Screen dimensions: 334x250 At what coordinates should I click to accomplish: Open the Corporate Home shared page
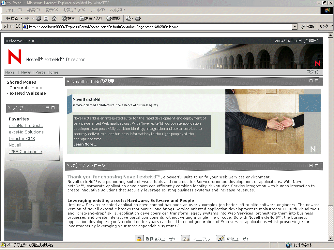tap(26, 88)
